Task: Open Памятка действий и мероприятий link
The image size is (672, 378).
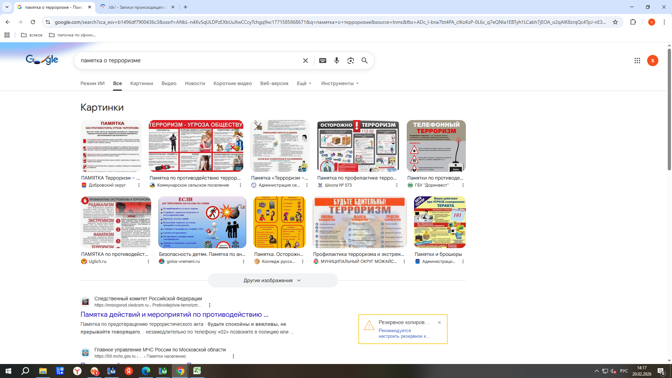Action: [174, 314]
